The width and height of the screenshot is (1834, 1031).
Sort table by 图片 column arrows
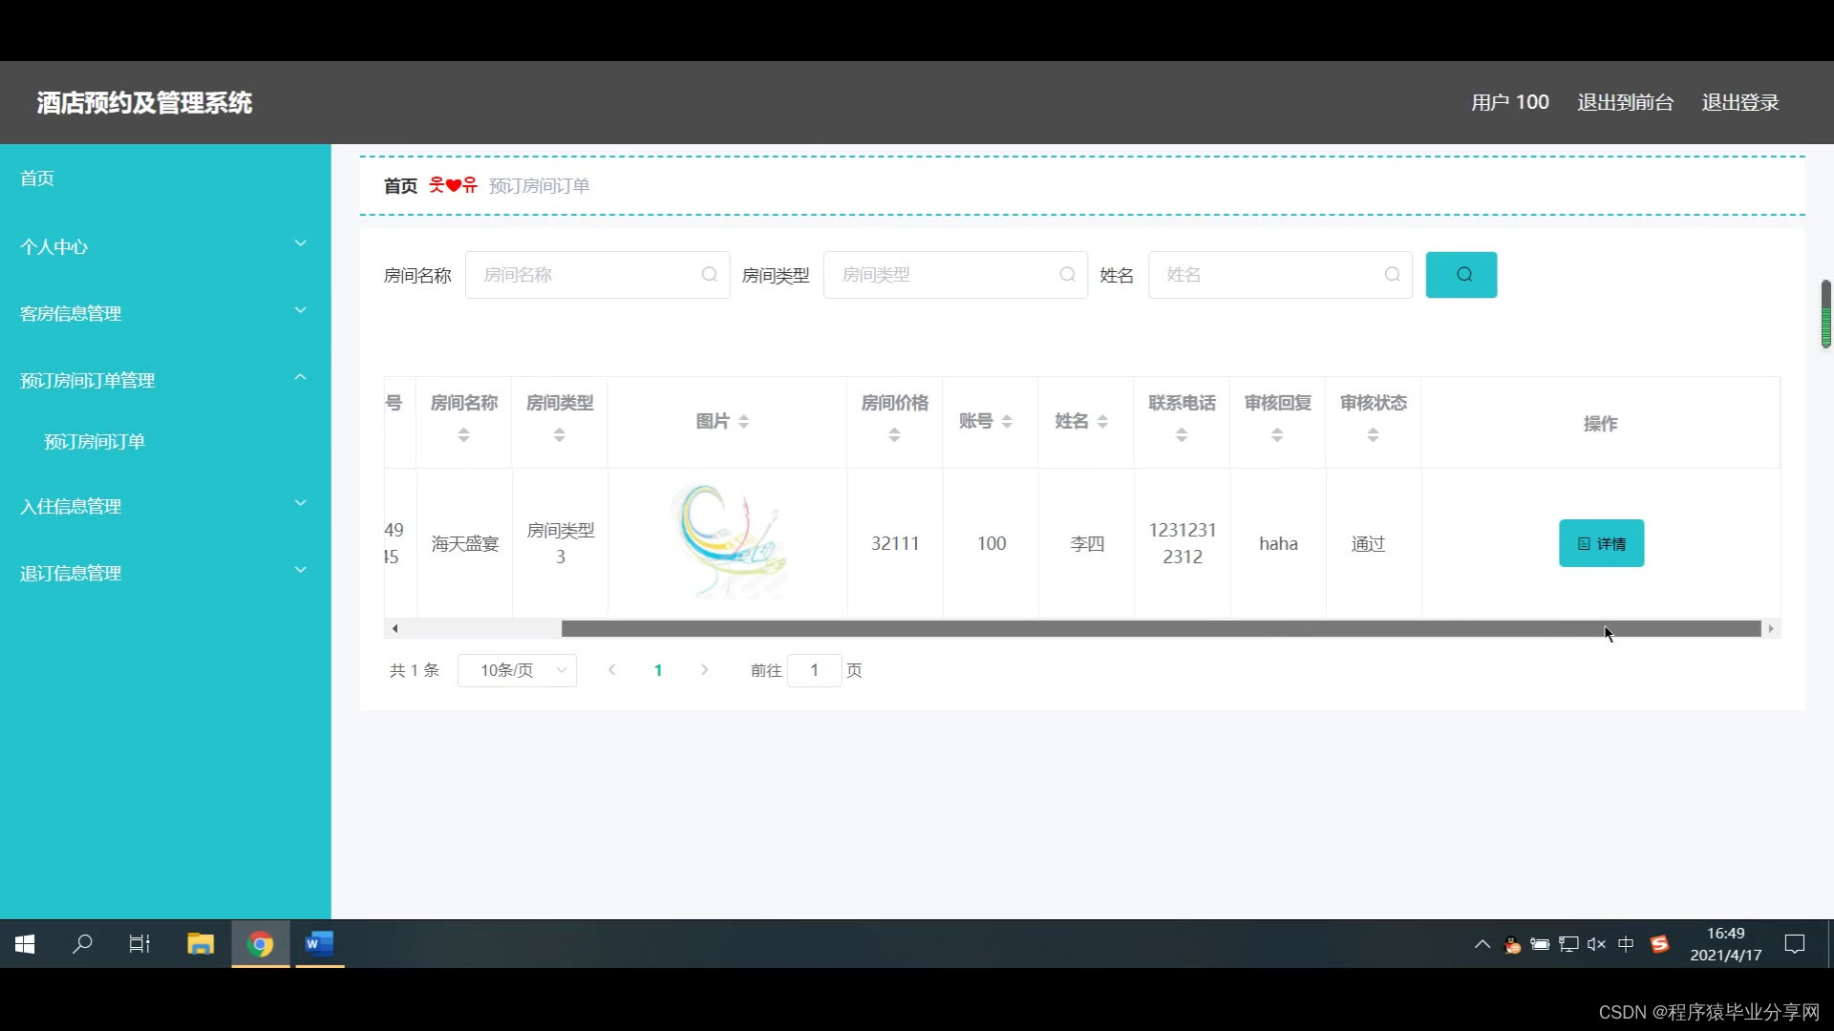(x=744, y=422)
